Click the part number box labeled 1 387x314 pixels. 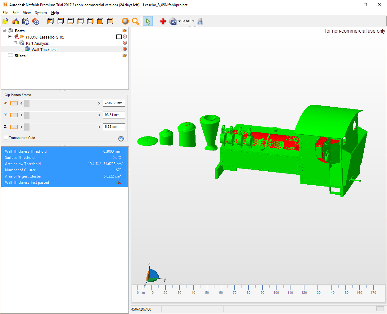119,37
